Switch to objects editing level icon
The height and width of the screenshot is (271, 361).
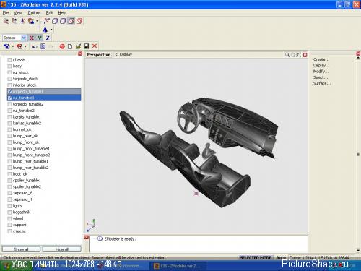click(x=31, y=21)
